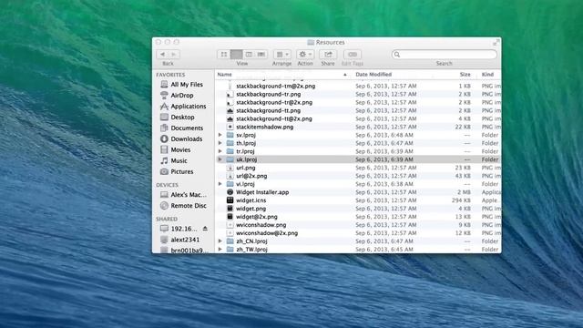583x328 pixels.
Task: Click the Share toolbar button
Action: tap(328, 55)
